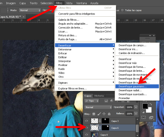Screen dimensions: 164x137
Task: Click layers panel scrollbar up arrow
Action: point(137,119)
